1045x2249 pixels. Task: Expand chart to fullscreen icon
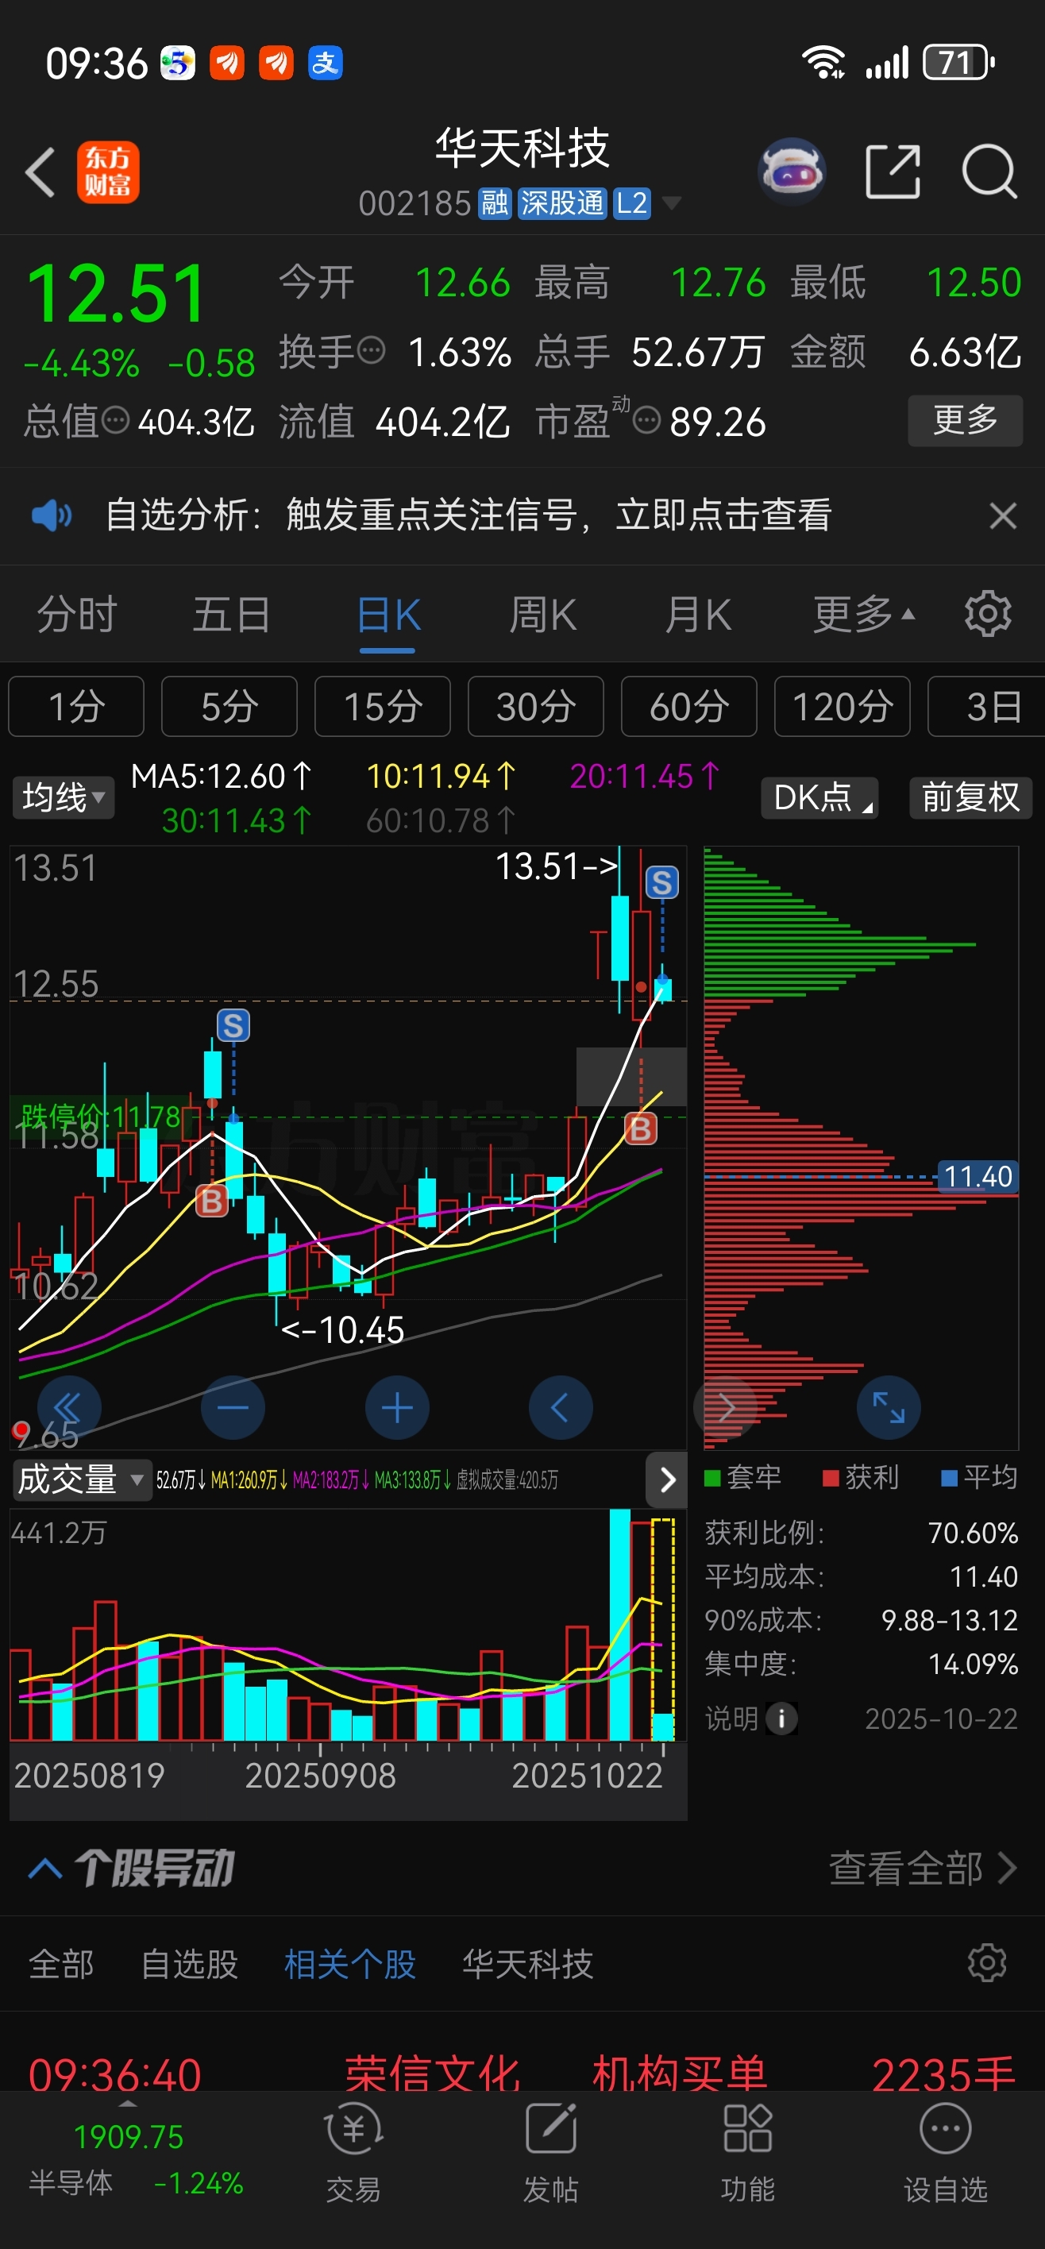(889, 1407)
